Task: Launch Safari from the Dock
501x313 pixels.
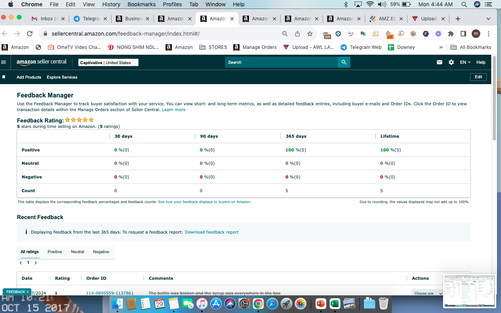Action: click(272, 304)
